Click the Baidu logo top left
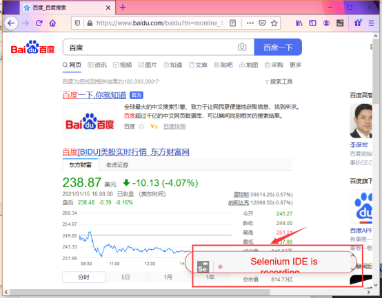Viewport: 382px width, 298px height. (33, 47)
